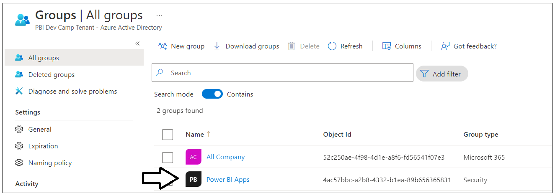Click the AC avatar for All Company
This screenshot has width=555, height=196.
pyautogui.click(x=193, y=157)
